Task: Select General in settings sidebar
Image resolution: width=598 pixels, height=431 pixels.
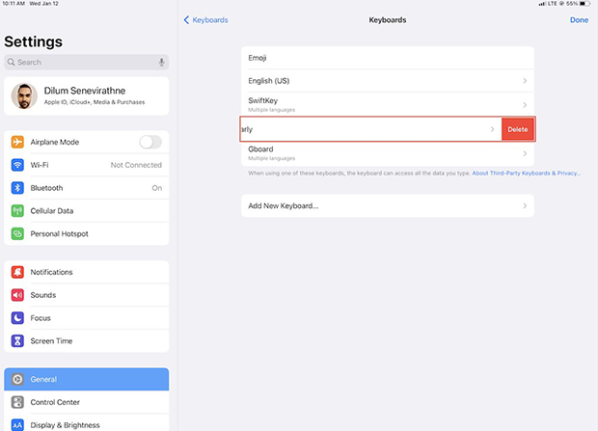Action: (x=87, y=379)
